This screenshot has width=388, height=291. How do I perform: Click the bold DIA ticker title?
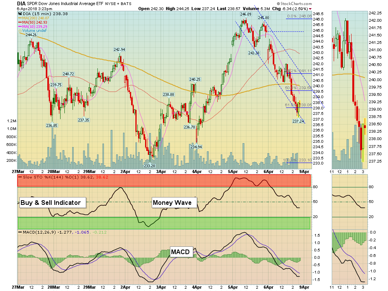pyautogui.click(x=21, y=3)
